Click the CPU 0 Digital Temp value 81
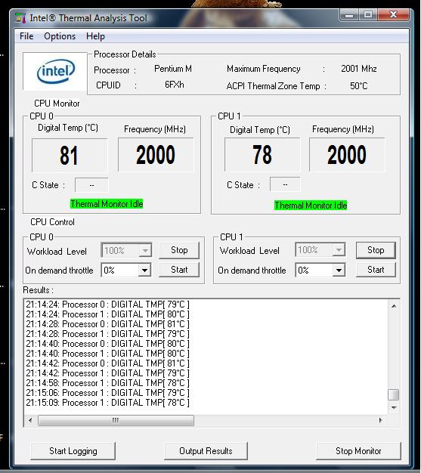 point(70,156)
